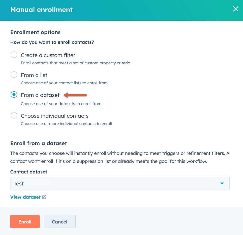Click "Enroll contacts that meet a set" description

pyautogui.click(x=75, y=63)
